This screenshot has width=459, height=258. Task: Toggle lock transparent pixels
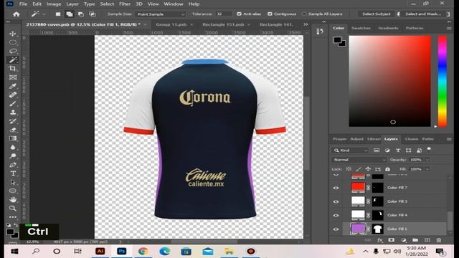pos(349,169)
